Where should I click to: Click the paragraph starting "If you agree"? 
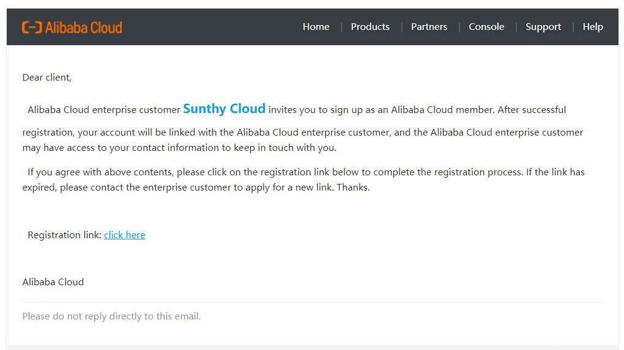pyautogui.click(x=303, y=180)
